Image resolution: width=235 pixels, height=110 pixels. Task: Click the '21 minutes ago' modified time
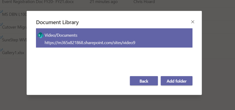tap(104, 2)
